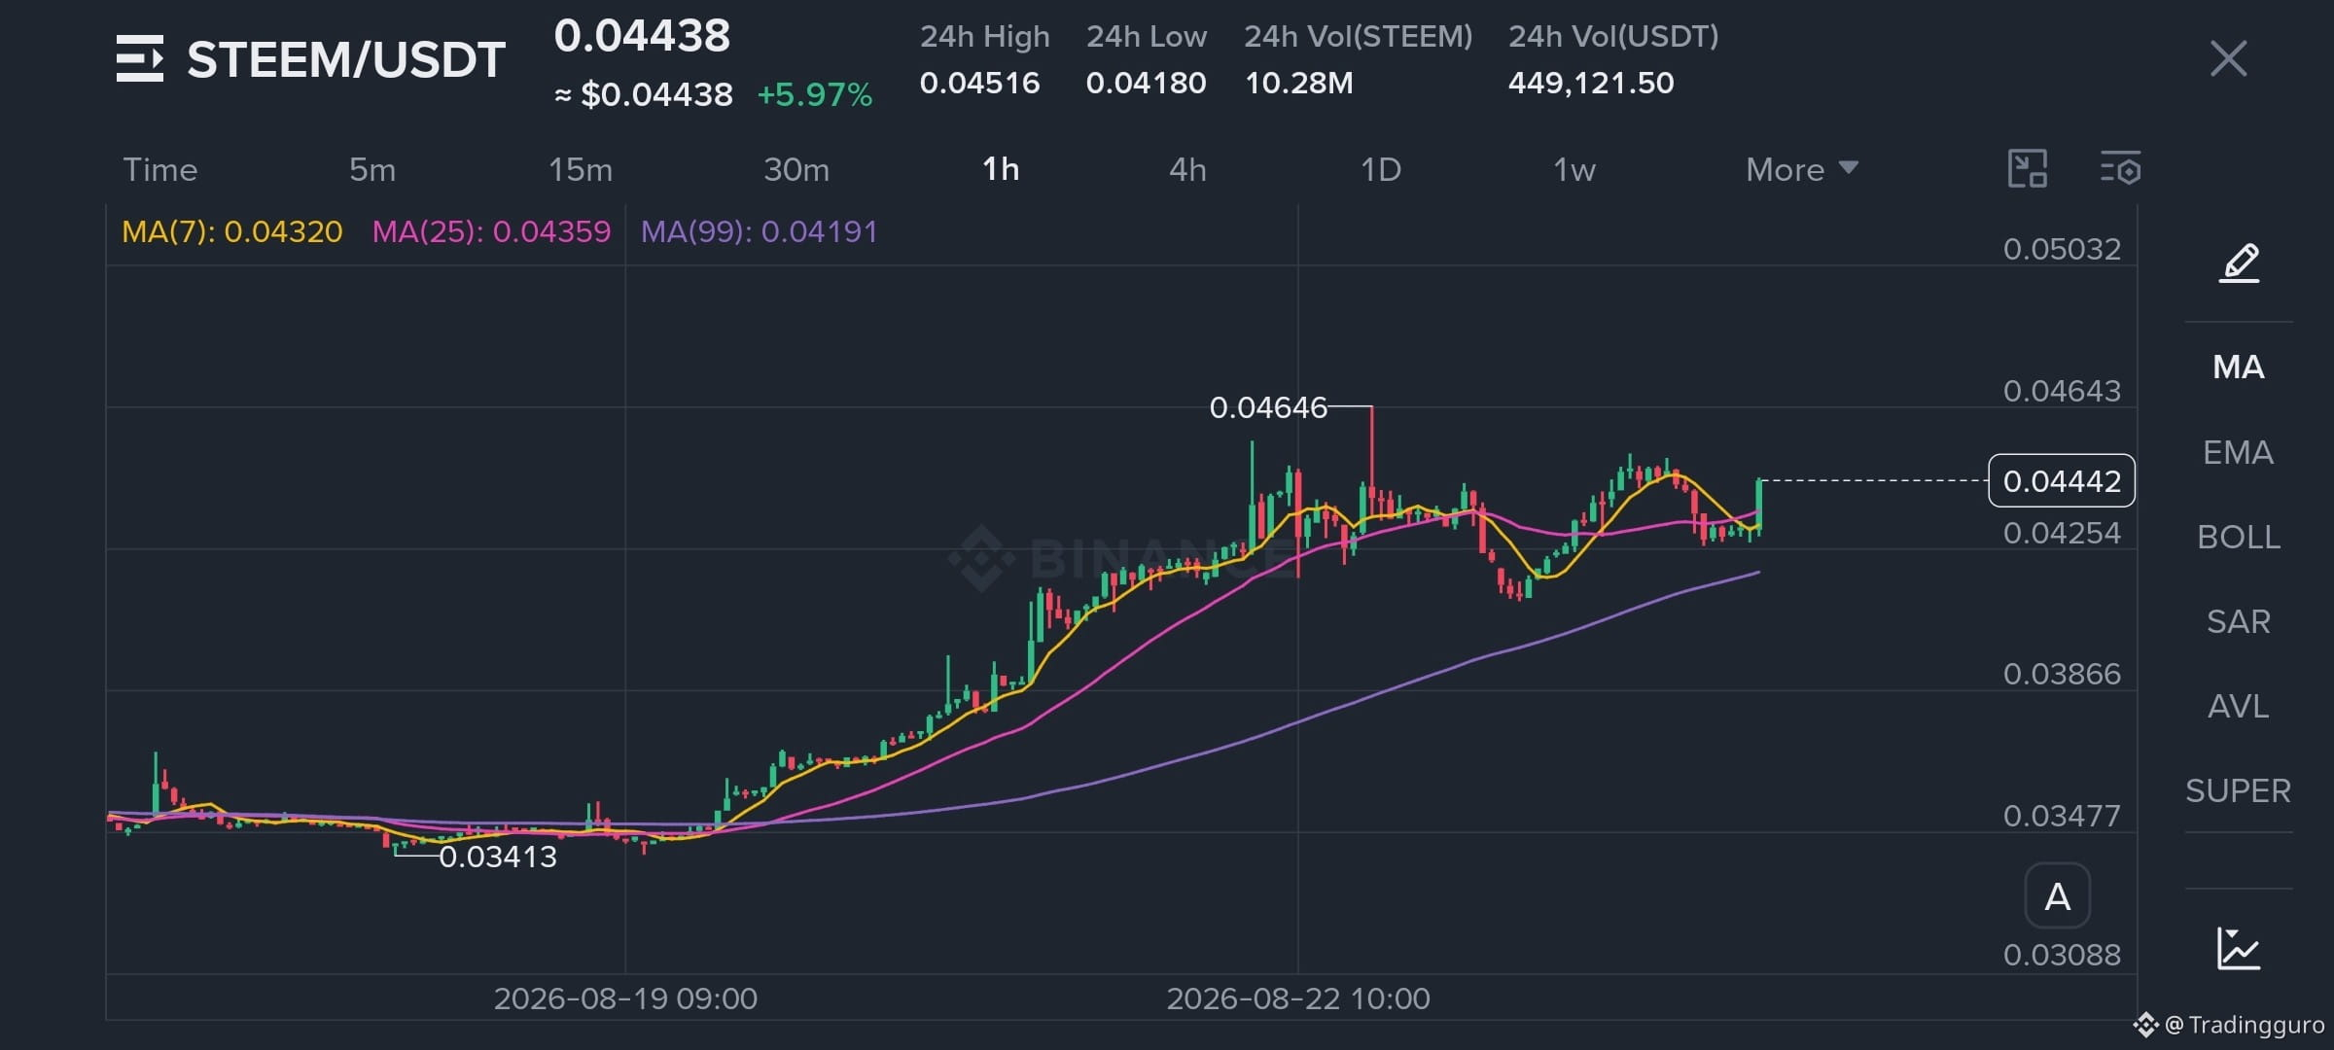Click the 0.05032 price axis label

2062,249
